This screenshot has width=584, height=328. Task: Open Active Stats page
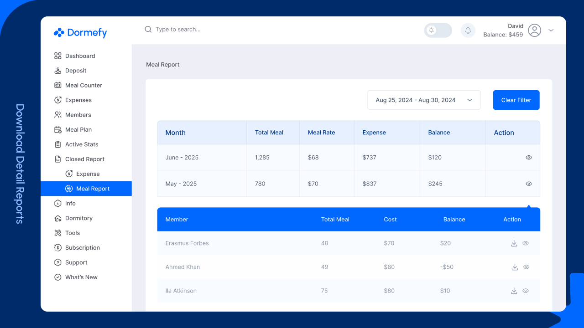tap(86, 144)
